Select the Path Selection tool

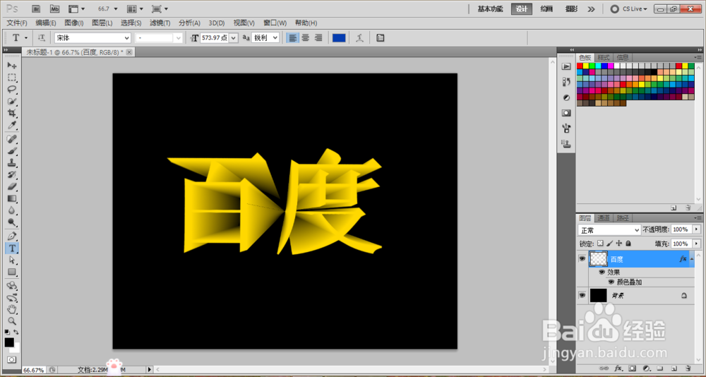coord(12,261)
